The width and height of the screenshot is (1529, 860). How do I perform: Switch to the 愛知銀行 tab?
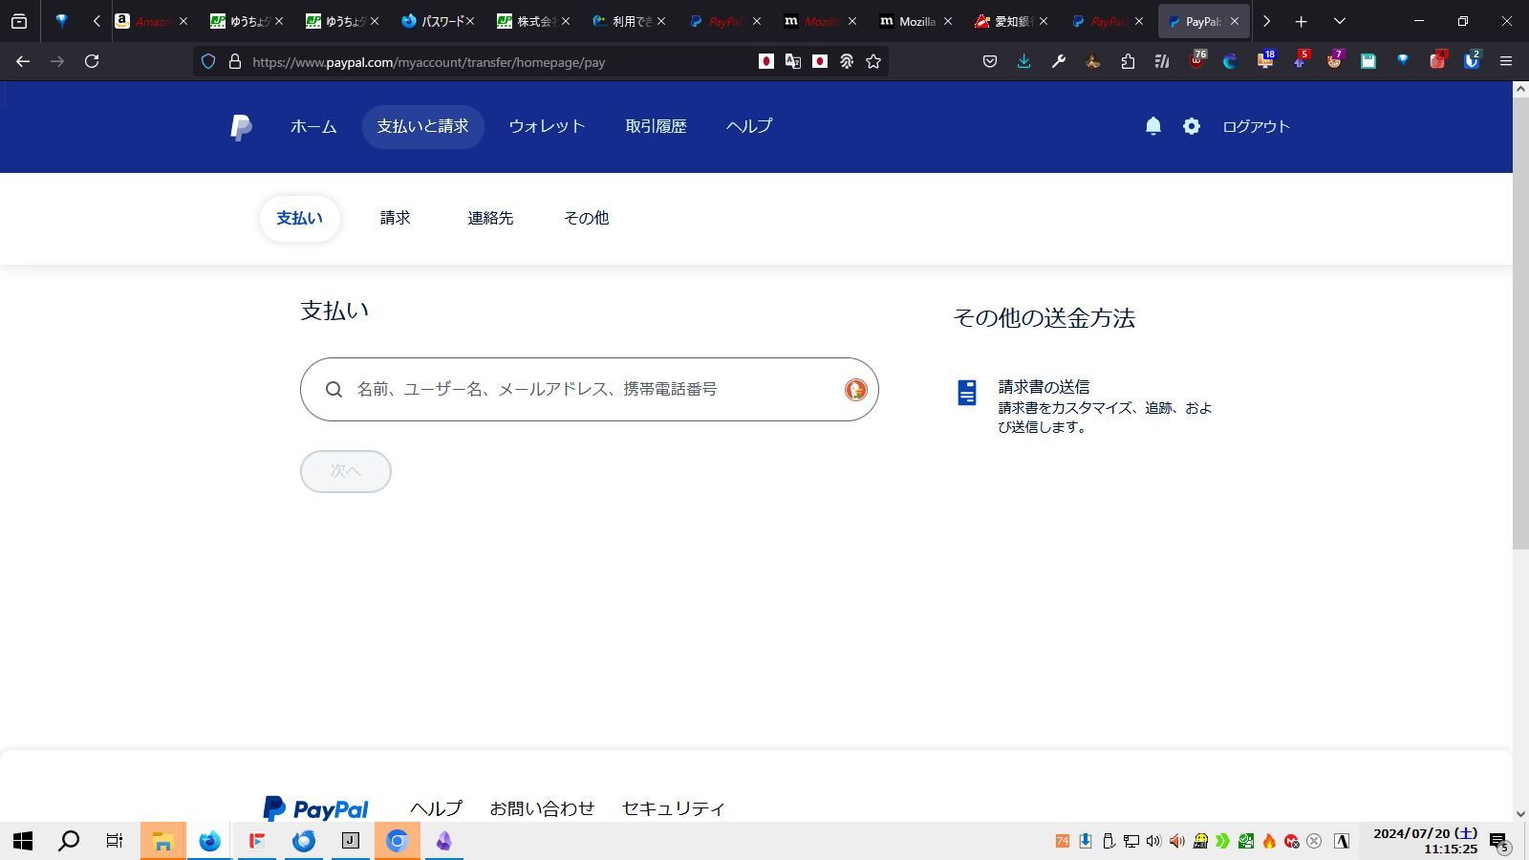1011,21
